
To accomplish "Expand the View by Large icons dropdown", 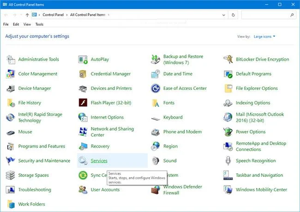I will [x=264, y=36].
